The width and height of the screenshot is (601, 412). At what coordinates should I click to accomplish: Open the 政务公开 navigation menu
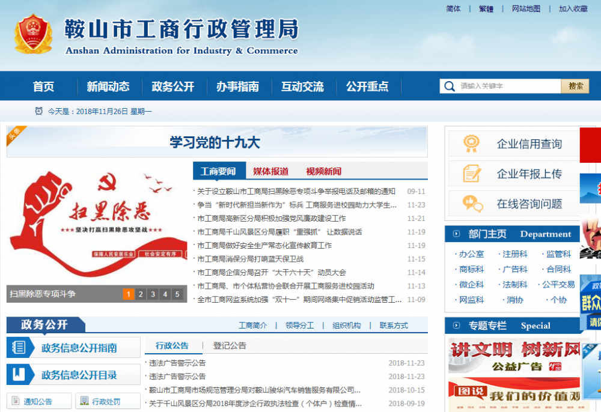[172, 86]
